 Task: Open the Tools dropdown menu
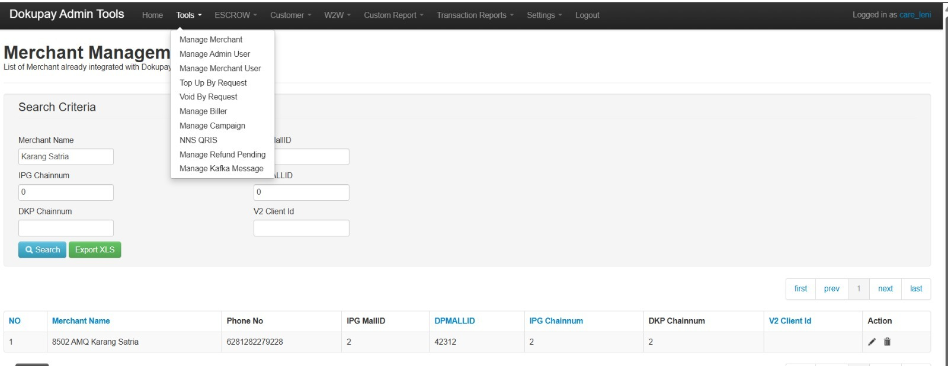coord(189,15)
